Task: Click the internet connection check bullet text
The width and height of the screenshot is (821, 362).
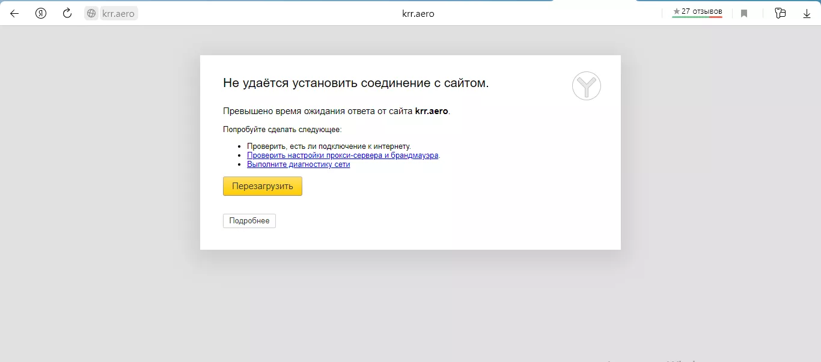Action: 329,146
